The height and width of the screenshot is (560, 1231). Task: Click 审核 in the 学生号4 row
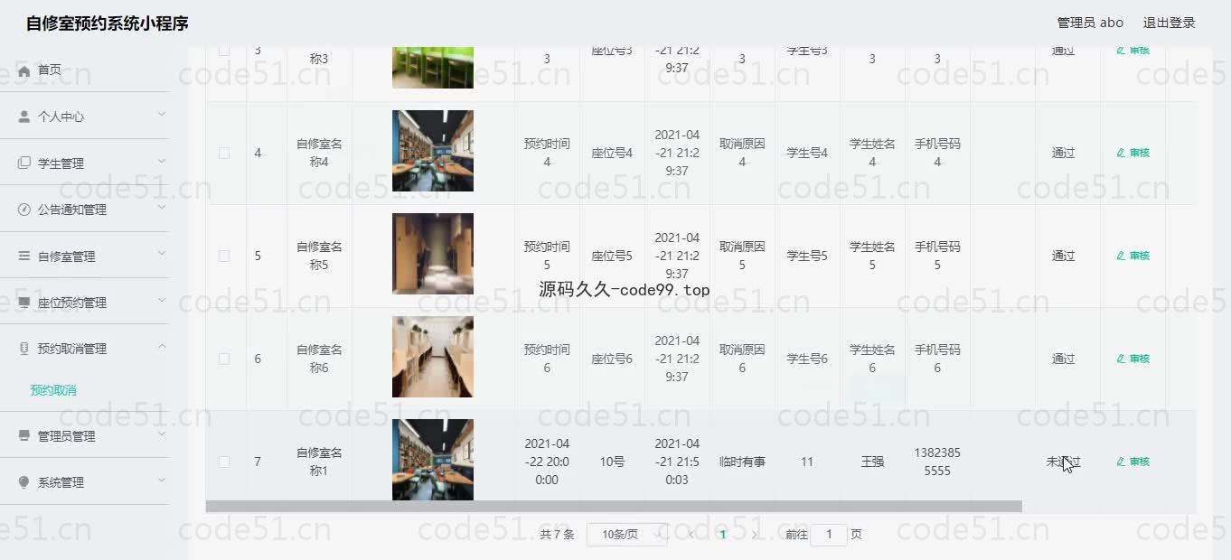pos(1133,153)
